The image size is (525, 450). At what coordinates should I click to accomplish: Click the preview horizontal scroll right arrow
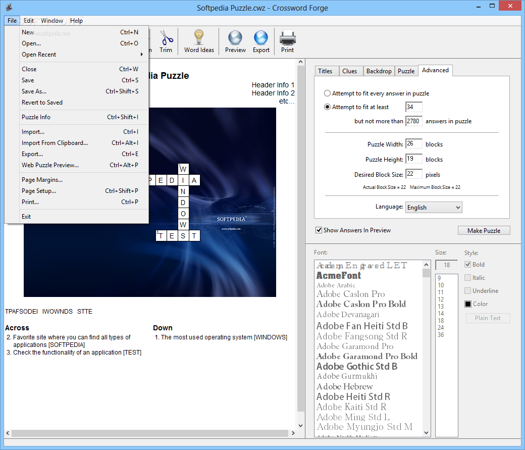pos(293,433)
